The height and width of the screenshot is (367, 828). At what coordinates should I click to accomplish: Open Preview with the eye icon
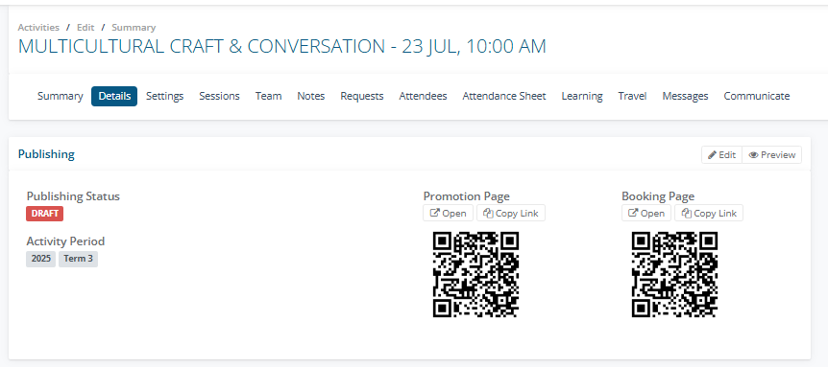(x=772, y=155)
